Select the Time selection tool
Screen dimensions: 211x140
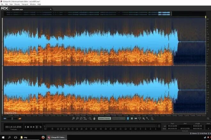(128, 118)
